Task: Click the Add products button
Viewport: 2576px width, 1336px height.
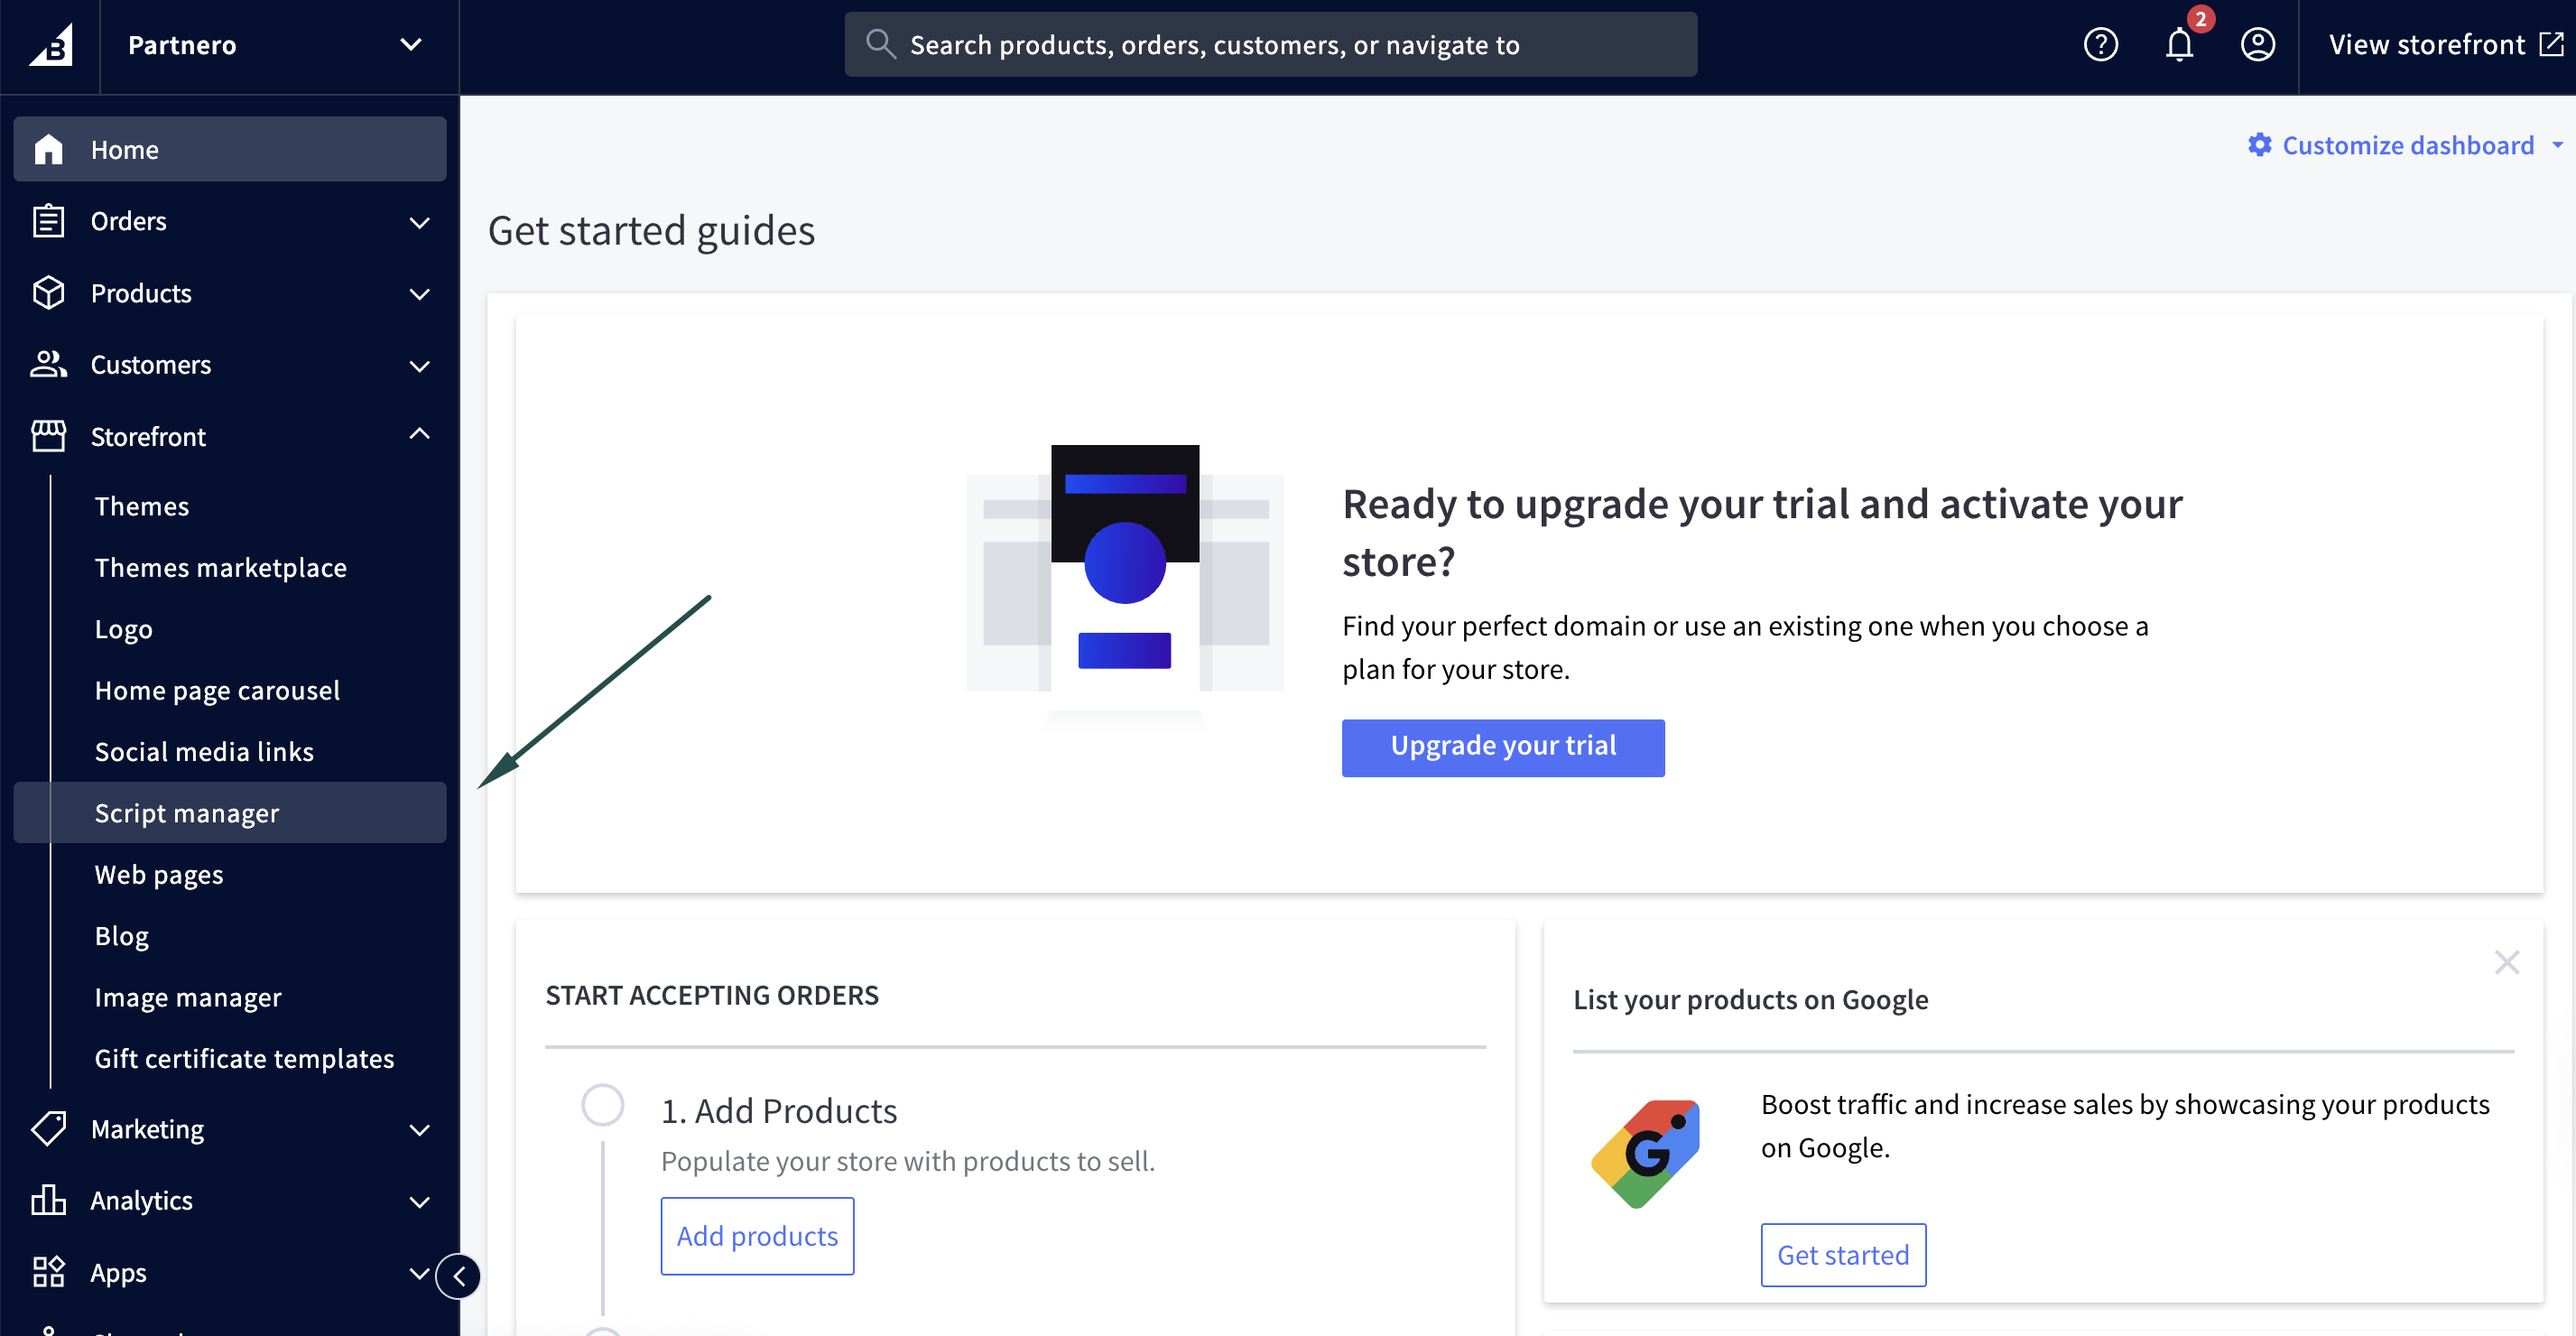Action: coord(757,1236)
